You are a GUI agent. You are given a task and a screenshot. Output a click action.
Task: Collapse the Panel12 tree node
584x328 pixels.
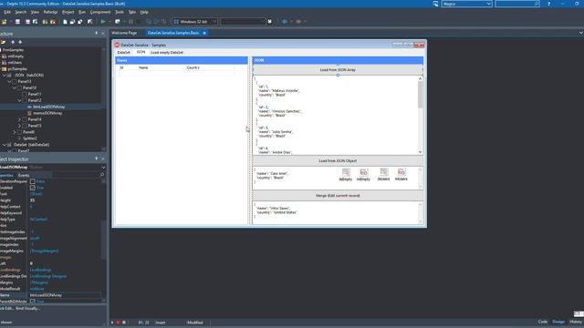click(19, 100)
